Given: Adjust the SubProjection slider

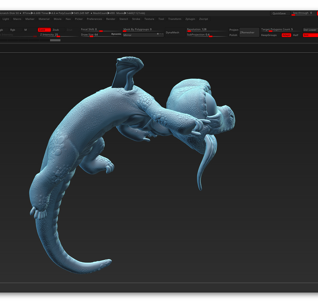Looking at the screenshot, I should (x=207, y=35).
